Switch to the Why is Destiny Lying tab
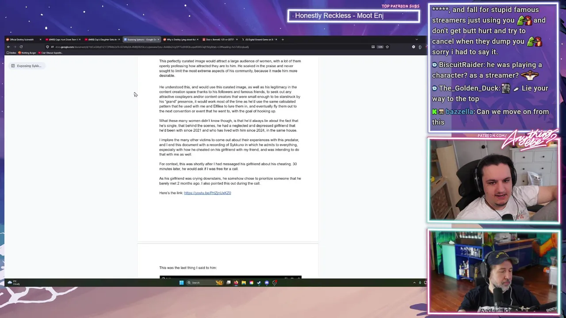 [x=180, y=39]
